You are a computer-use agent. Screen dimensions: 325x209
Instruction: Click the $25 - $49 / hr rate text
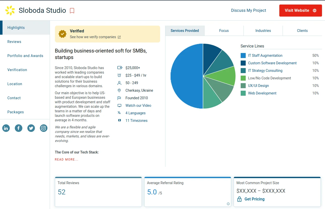tap(136, 75)
